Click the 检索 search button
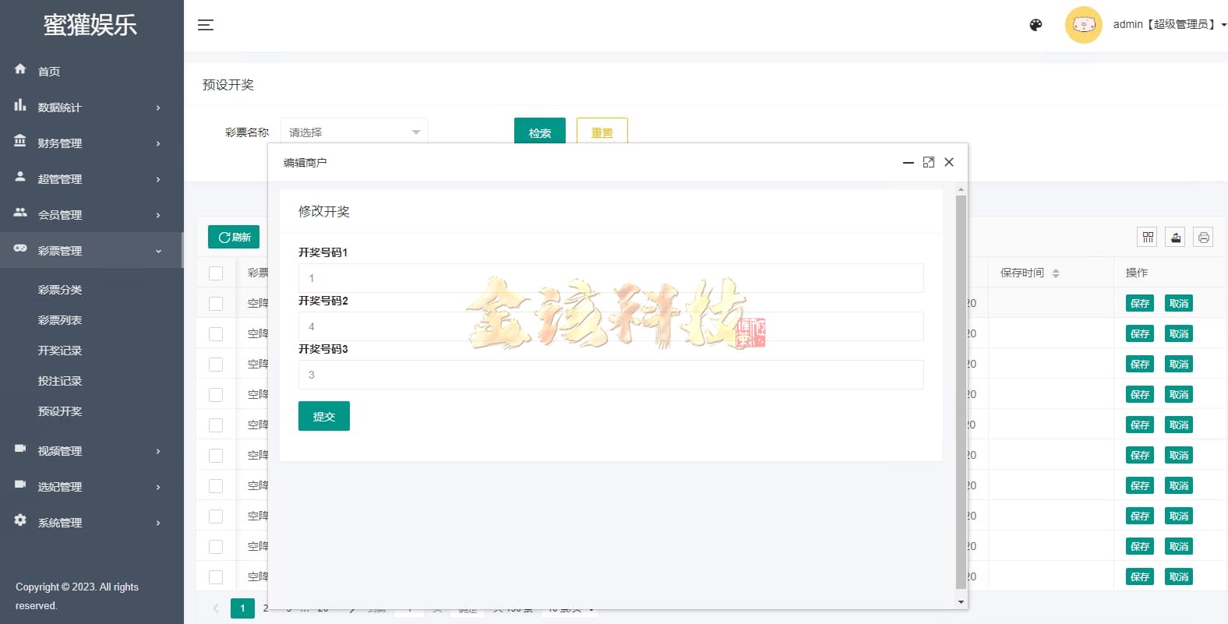Image resolution: width=1228 pixels, height=624 pixels. tap(540, 131)
